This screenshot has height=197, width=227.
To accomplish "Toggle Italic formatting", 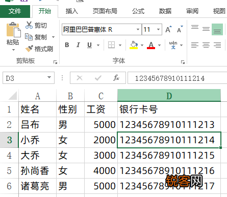I will tap(78, 45).
